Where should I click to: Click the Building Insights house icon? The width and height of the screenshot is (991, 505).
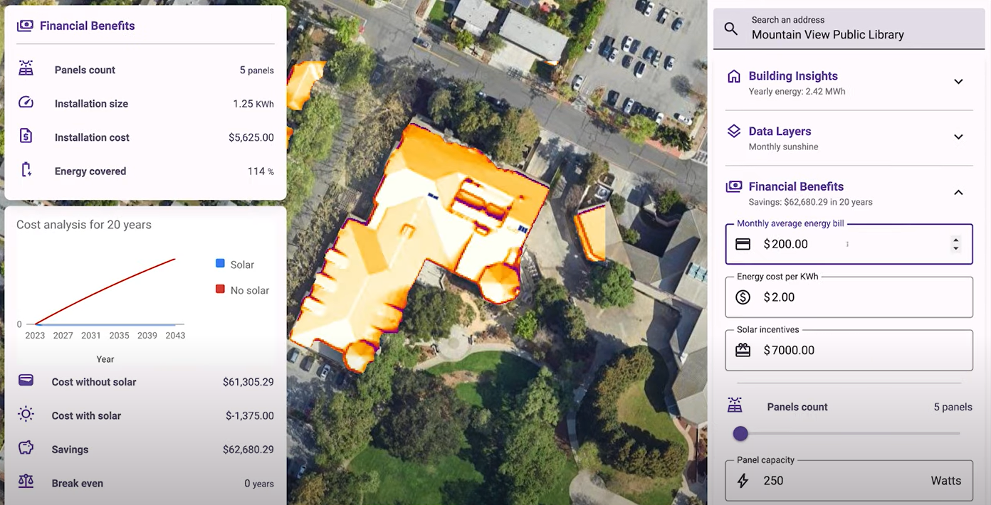tap(733, 76)
